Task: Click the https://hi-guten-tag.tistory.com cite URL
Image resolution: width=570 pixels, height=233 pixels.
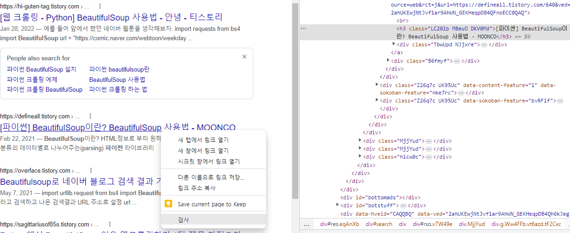Action: [39, 6]
